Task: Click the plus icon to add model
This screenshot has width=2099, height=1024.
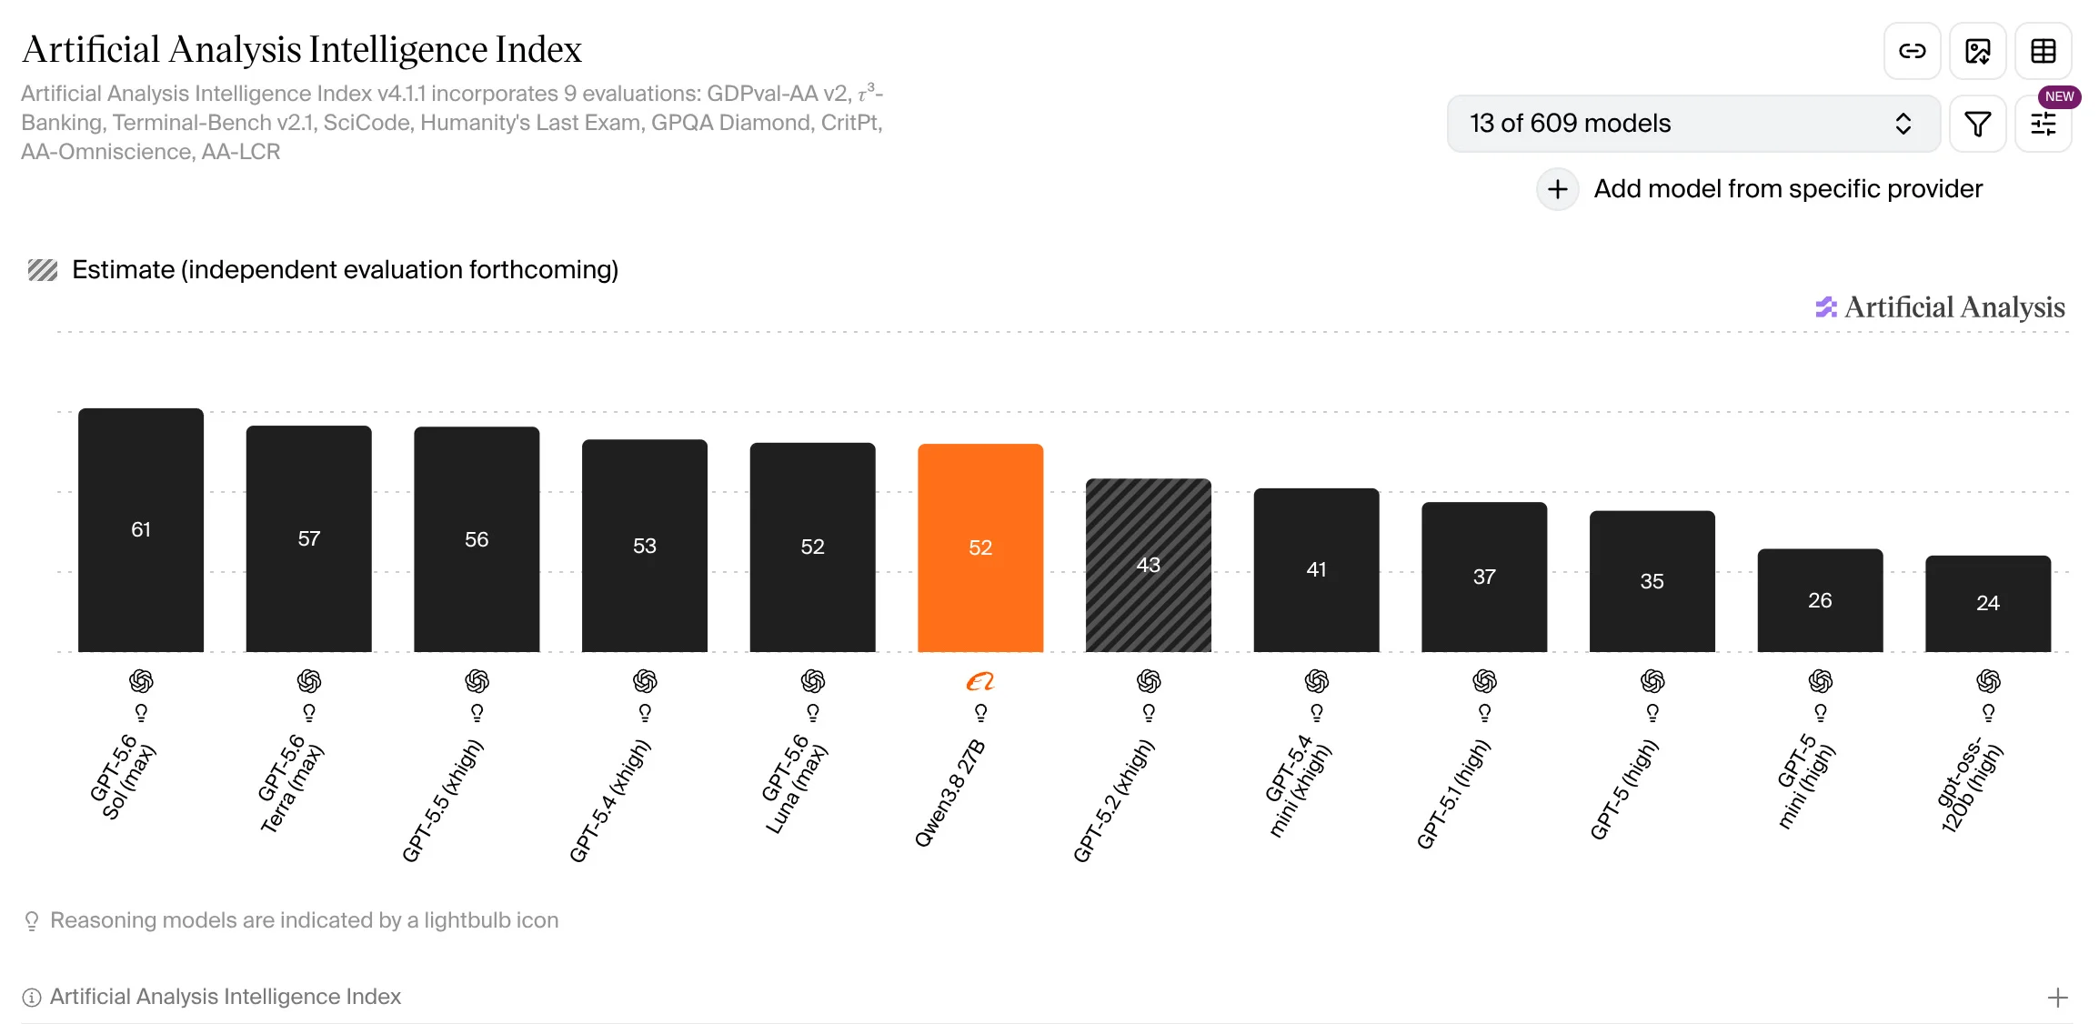Action: point(1557,189)
